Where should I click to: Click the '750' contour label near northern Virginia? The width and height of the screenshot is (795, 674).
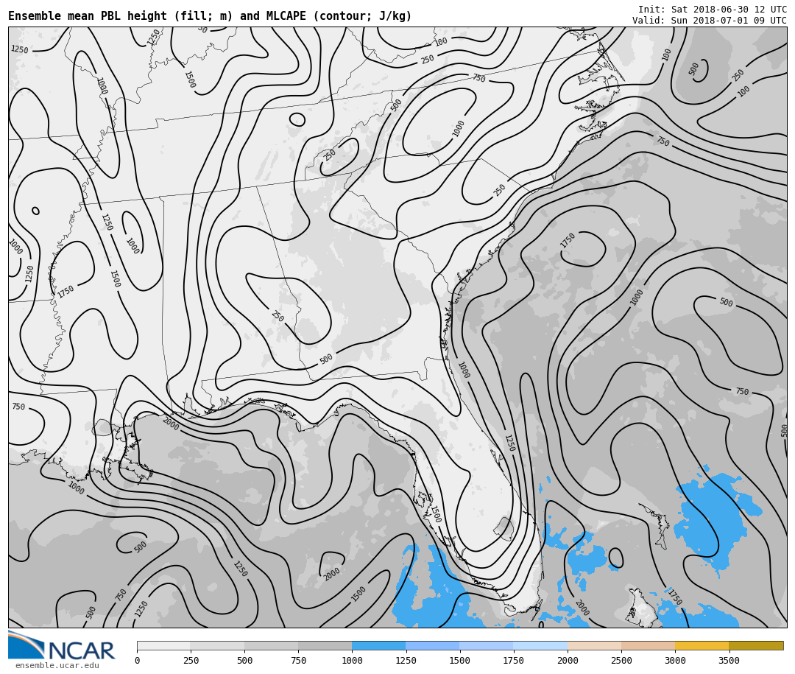(478, 78)
